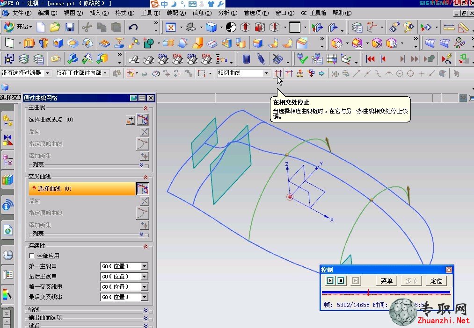Expand the 脊线 section
Image resolution: width=474 pixels, height=328 pixels.
coord(146,310)
